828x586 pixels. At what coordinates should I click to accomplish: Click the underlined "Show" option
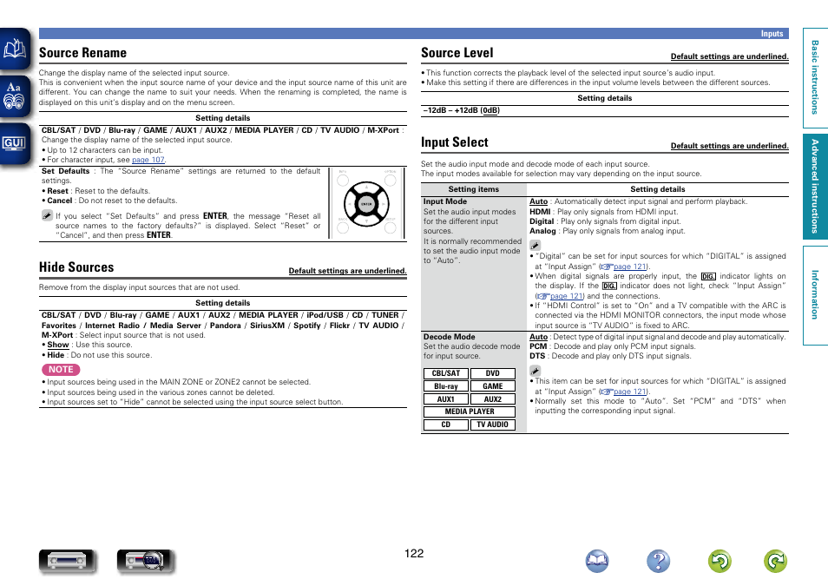pyautogui.click(x=58, y=345)
